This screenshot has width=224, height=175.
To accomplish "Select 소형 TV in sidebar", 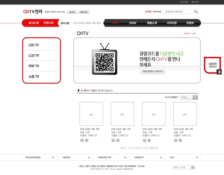I will (34, 77).
